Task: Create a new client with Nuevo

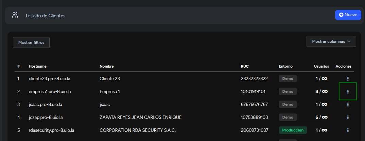Action: (348, 15)
